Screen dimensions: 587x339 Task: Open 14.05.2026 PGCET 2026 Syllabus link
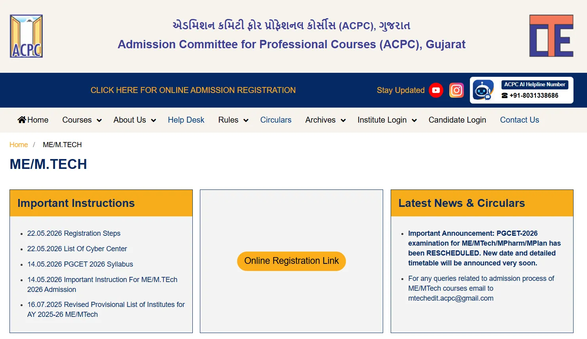coord(80,264)
